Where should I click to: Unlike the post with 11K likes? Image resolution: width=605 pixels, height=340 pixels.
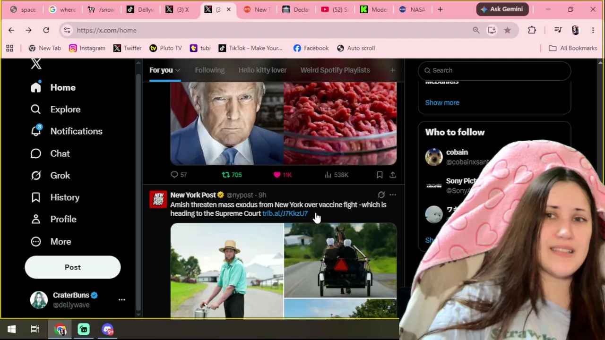[282, 175]
